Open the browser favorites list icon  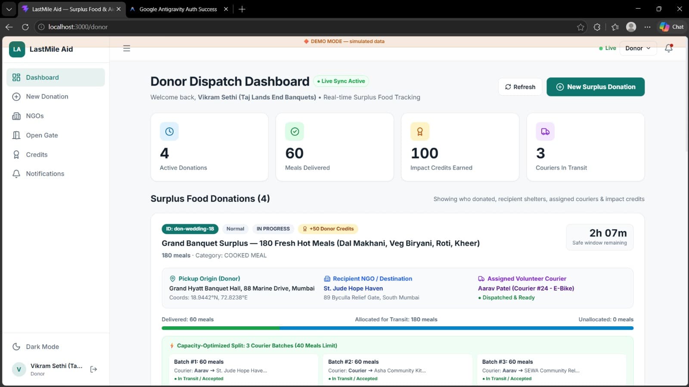tap(615, 27)
